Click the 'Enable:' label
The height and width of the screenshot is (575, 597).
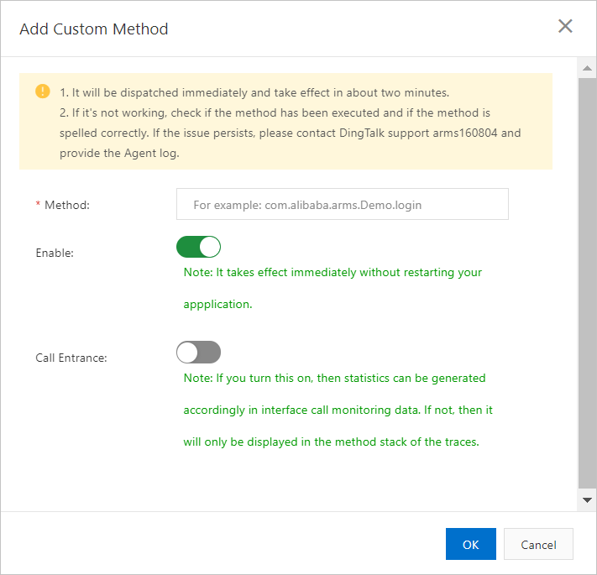tap(55, 253)
